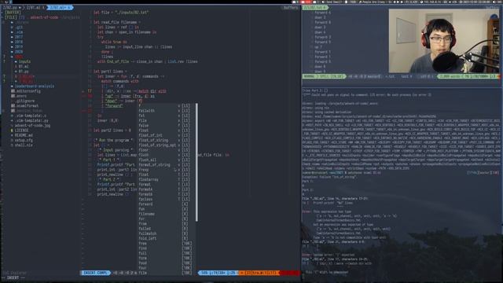Expand the 2018 folder
The image size is (503, 283).
[19, 42]
